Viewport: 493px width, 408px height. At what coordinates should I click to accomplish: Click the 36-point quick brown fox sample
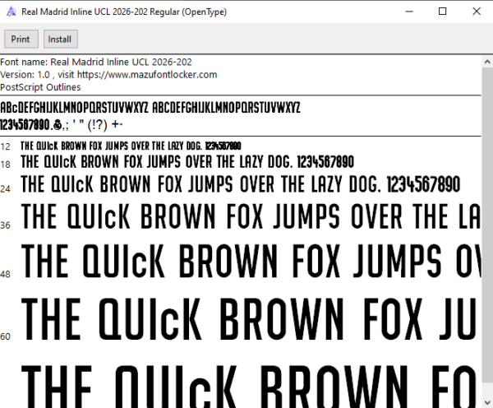251,216
